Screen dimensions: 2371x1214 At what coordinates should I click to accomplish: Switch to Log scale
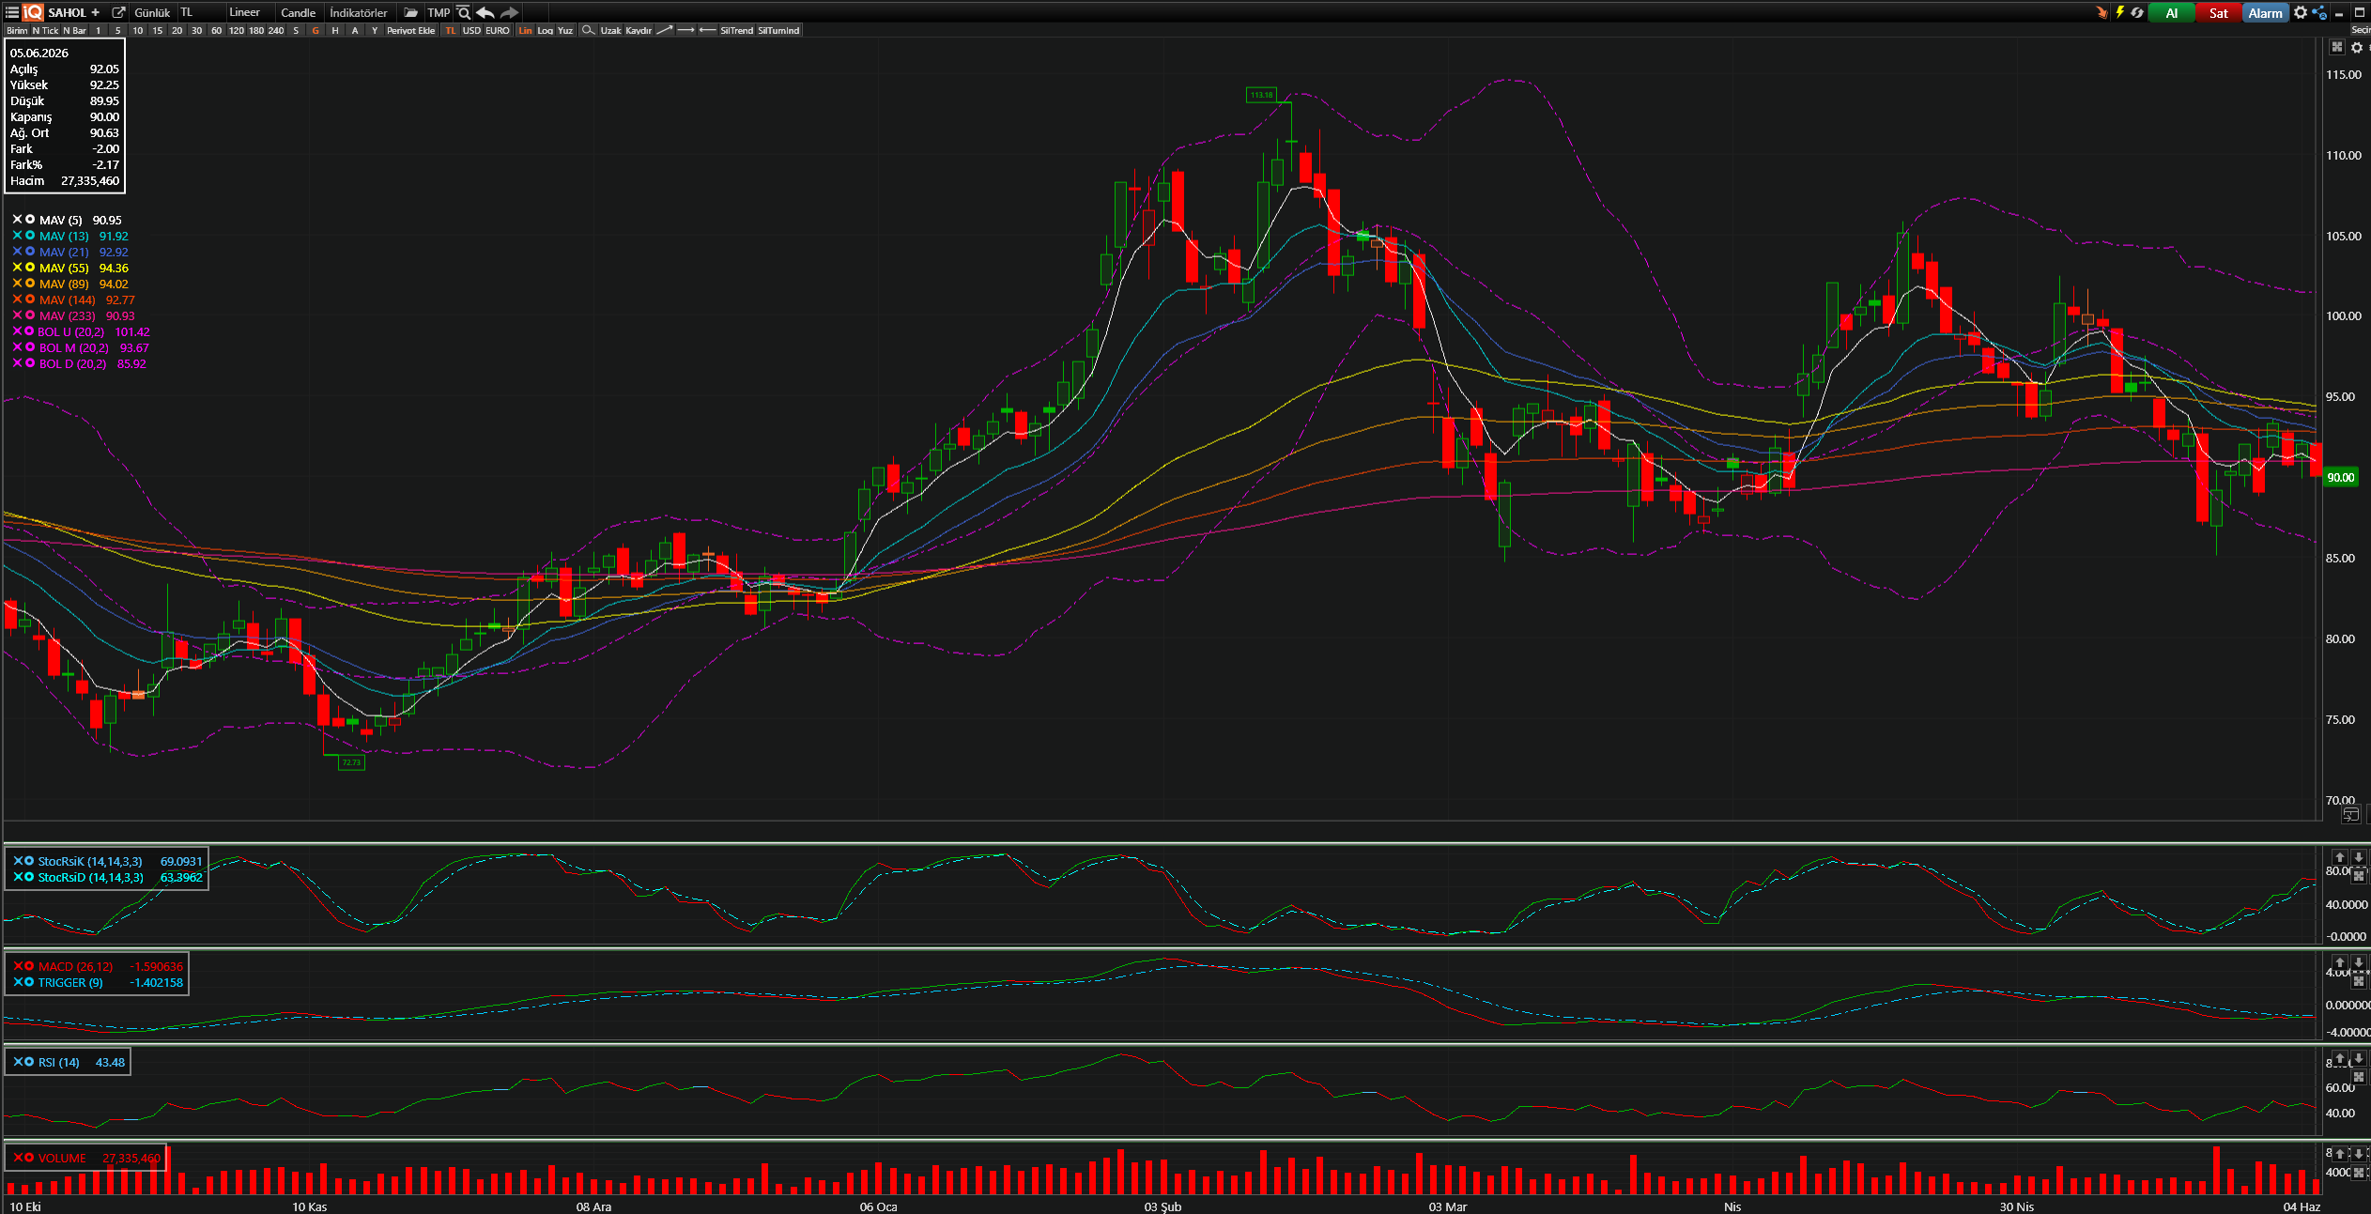tap(545, 30)
